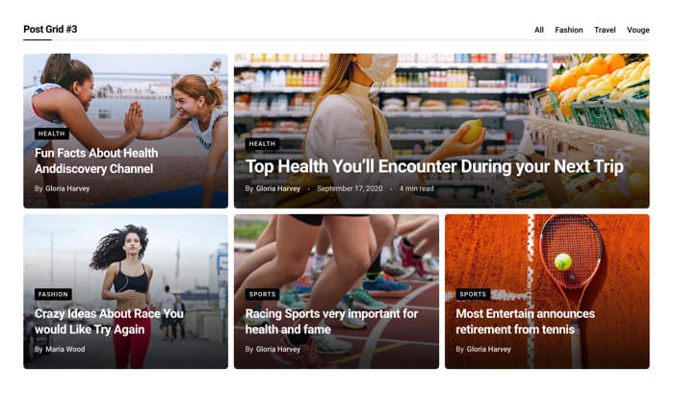Click author Gloria Harvey under Fun Facts post
Viewport: 674px width, 394px height.
67,188
